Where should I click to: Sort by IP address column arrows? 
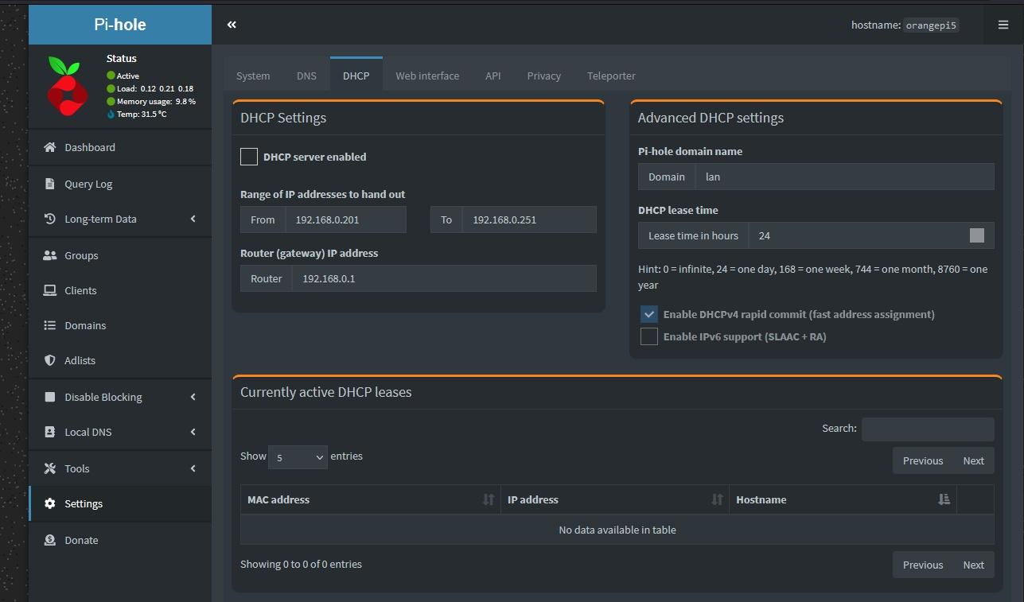717,499
